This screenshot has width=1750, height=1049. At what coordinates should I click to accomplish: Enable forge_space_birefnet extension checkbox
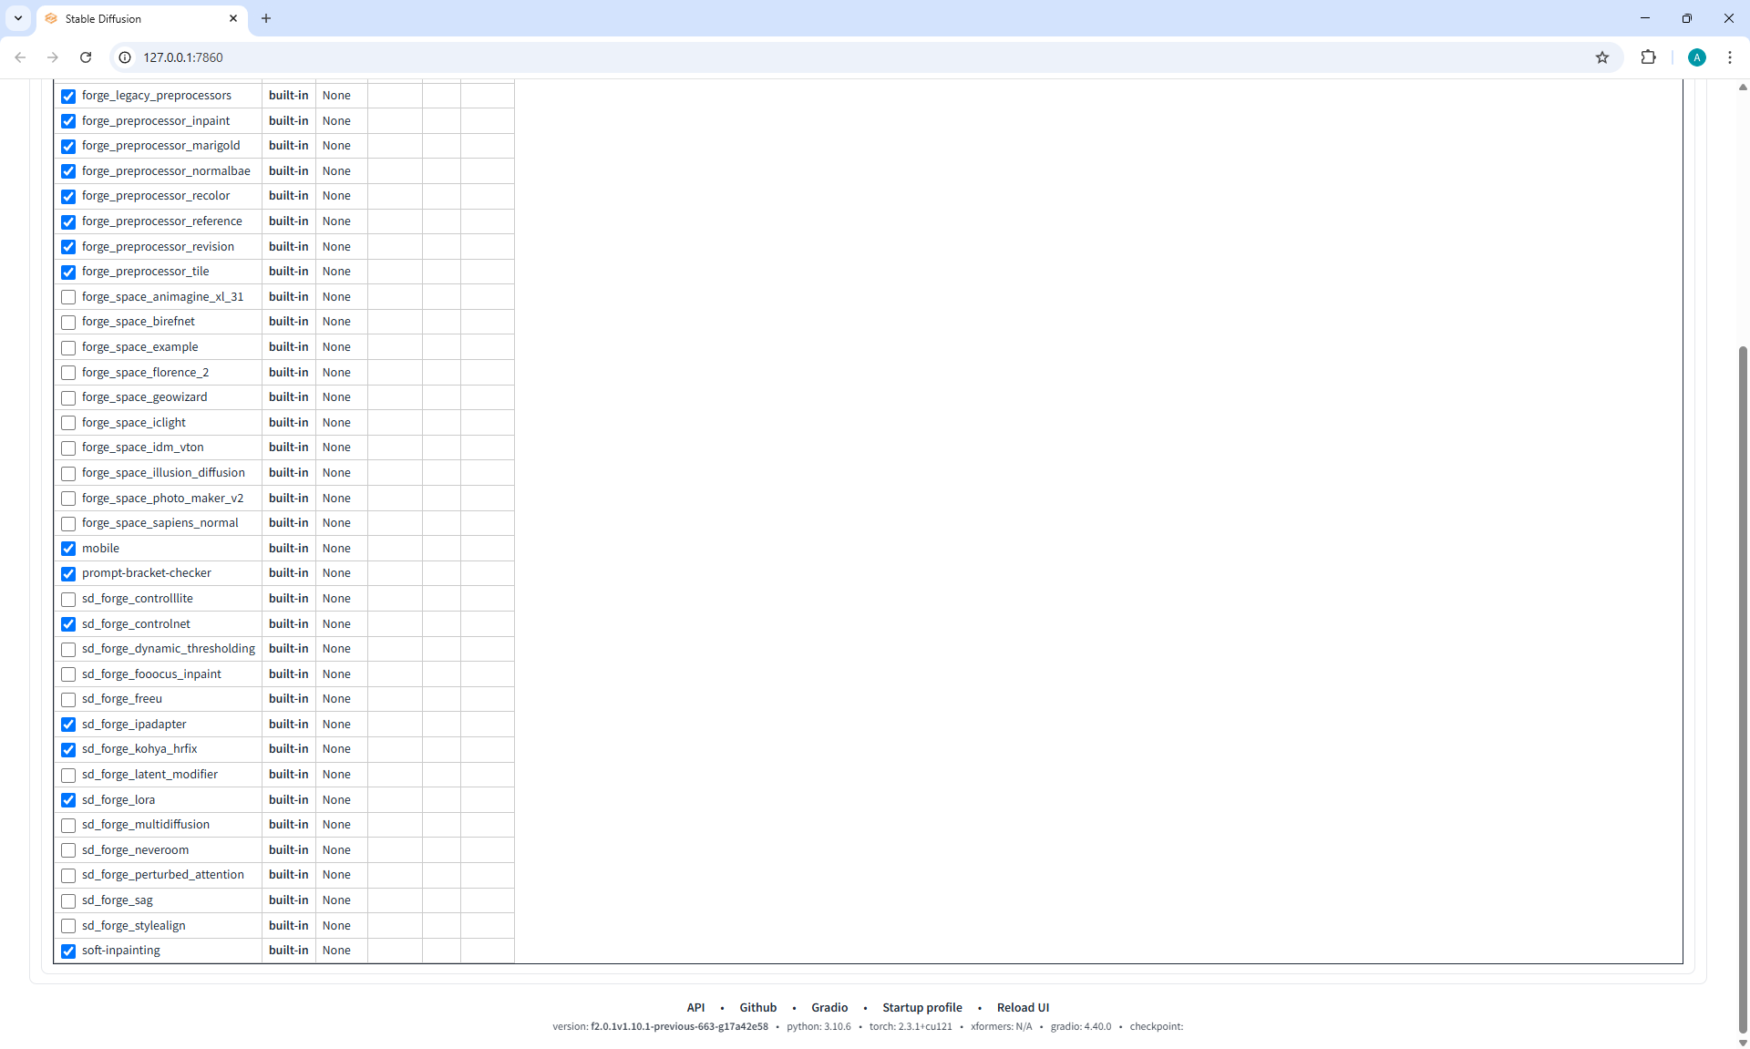pyautogui.click(x=68, y=323)
